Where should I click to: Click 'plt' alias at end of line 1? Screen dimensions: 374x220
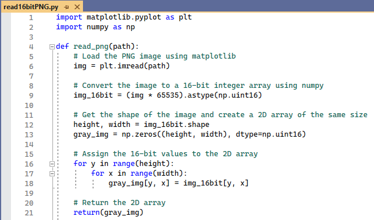coord(186,17)
